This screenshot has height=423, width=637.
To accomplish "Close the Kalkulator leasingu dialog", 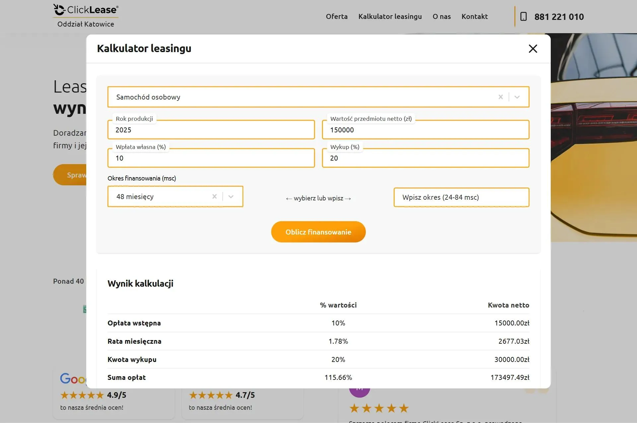I will (x=533, y=49).
